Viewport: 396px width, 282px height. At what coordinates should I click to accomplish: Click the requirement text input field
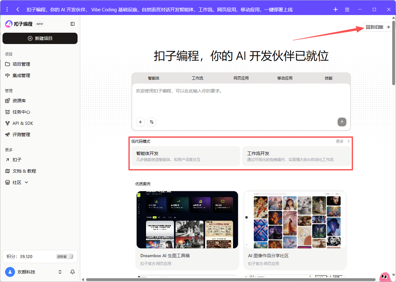tap(241, 101)
